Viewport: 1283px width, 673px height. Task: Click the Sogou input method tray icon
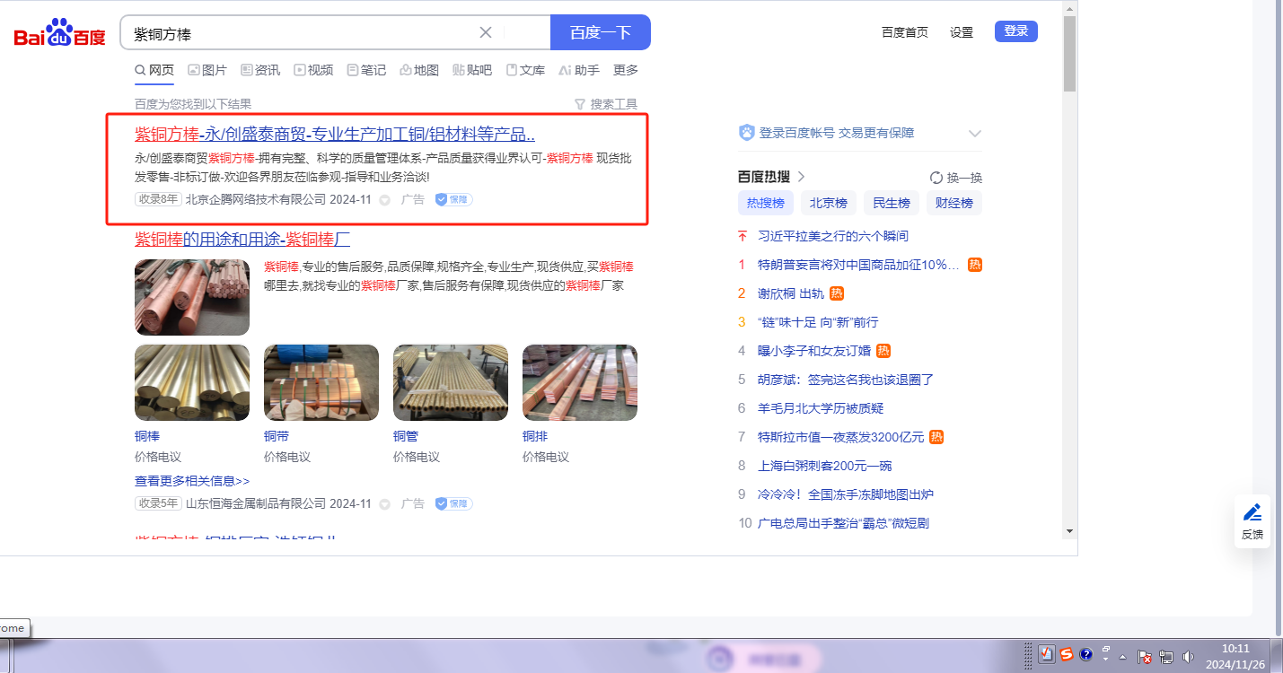point(1066,654)
